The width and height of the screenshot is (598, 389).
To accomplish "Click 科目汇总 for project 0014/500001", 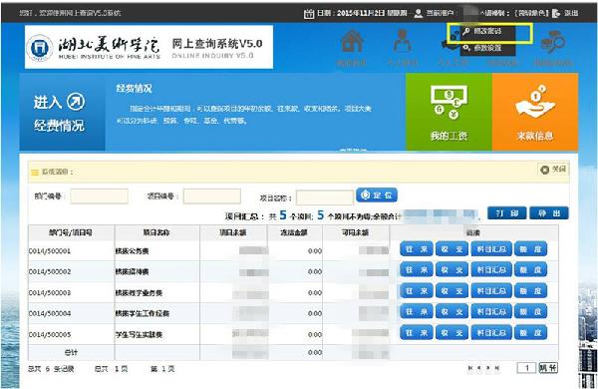I will (x=491, y=249).
